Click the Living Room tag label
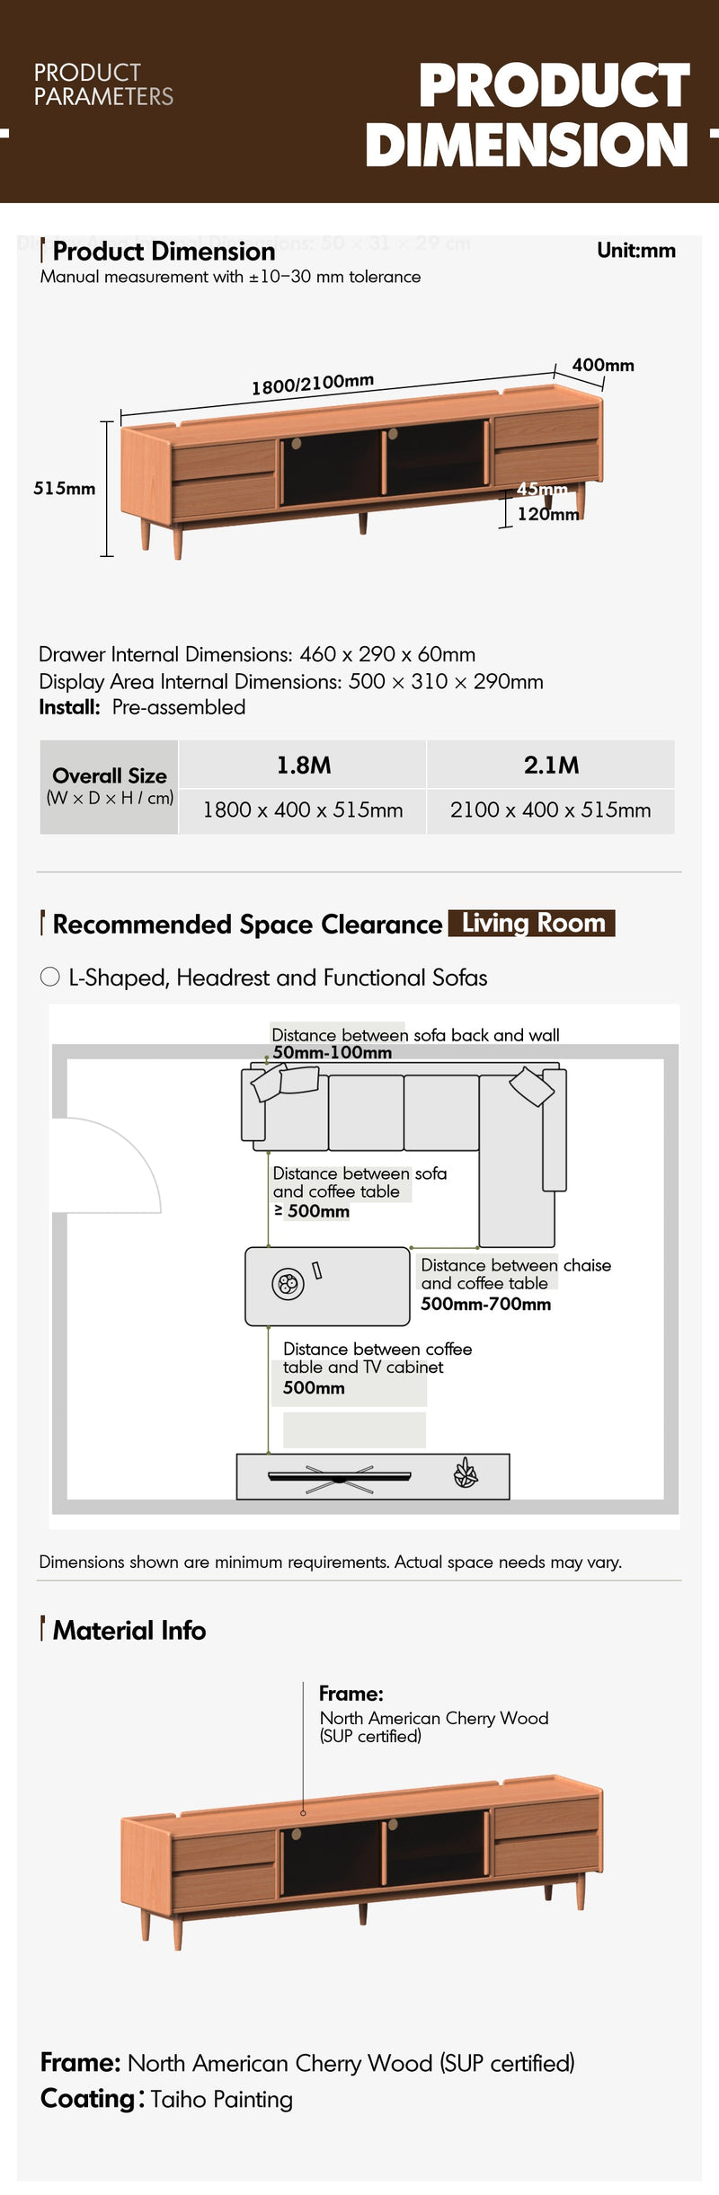The width and height of the screenshot is (719, 2195). (532, 923)
